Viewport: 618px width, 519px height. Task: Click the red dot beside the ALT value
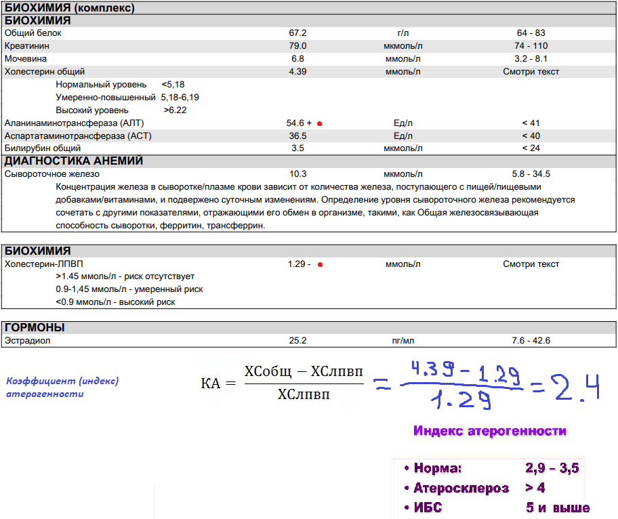(x=319, y=123)
